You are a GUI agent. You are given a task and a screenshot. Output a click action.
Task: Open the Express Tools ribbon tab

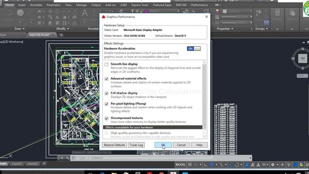point(140,5)
